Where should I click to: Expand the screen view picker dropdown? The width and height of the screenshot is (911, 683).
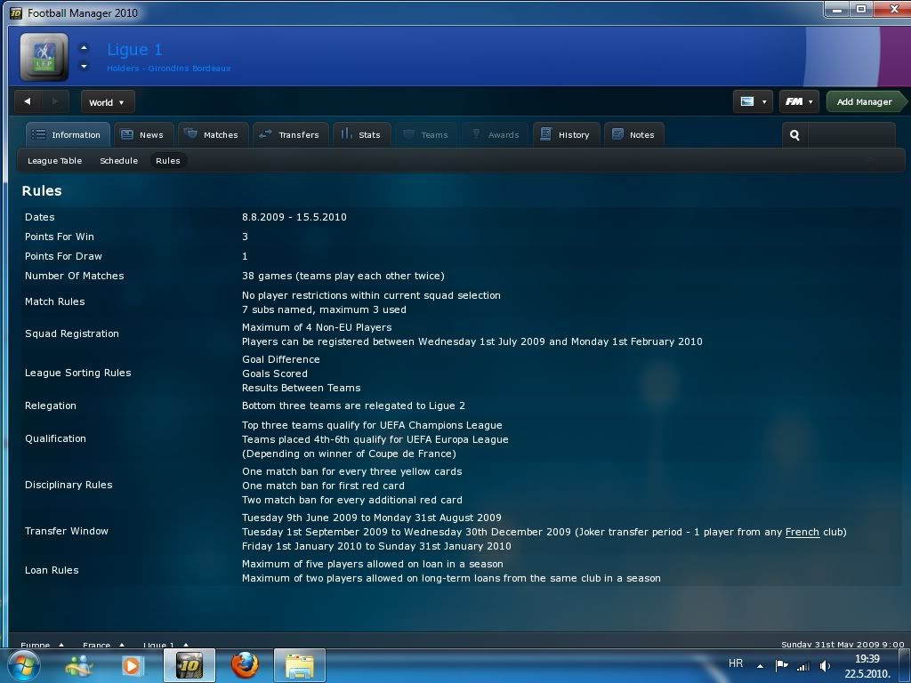[752, 102]
